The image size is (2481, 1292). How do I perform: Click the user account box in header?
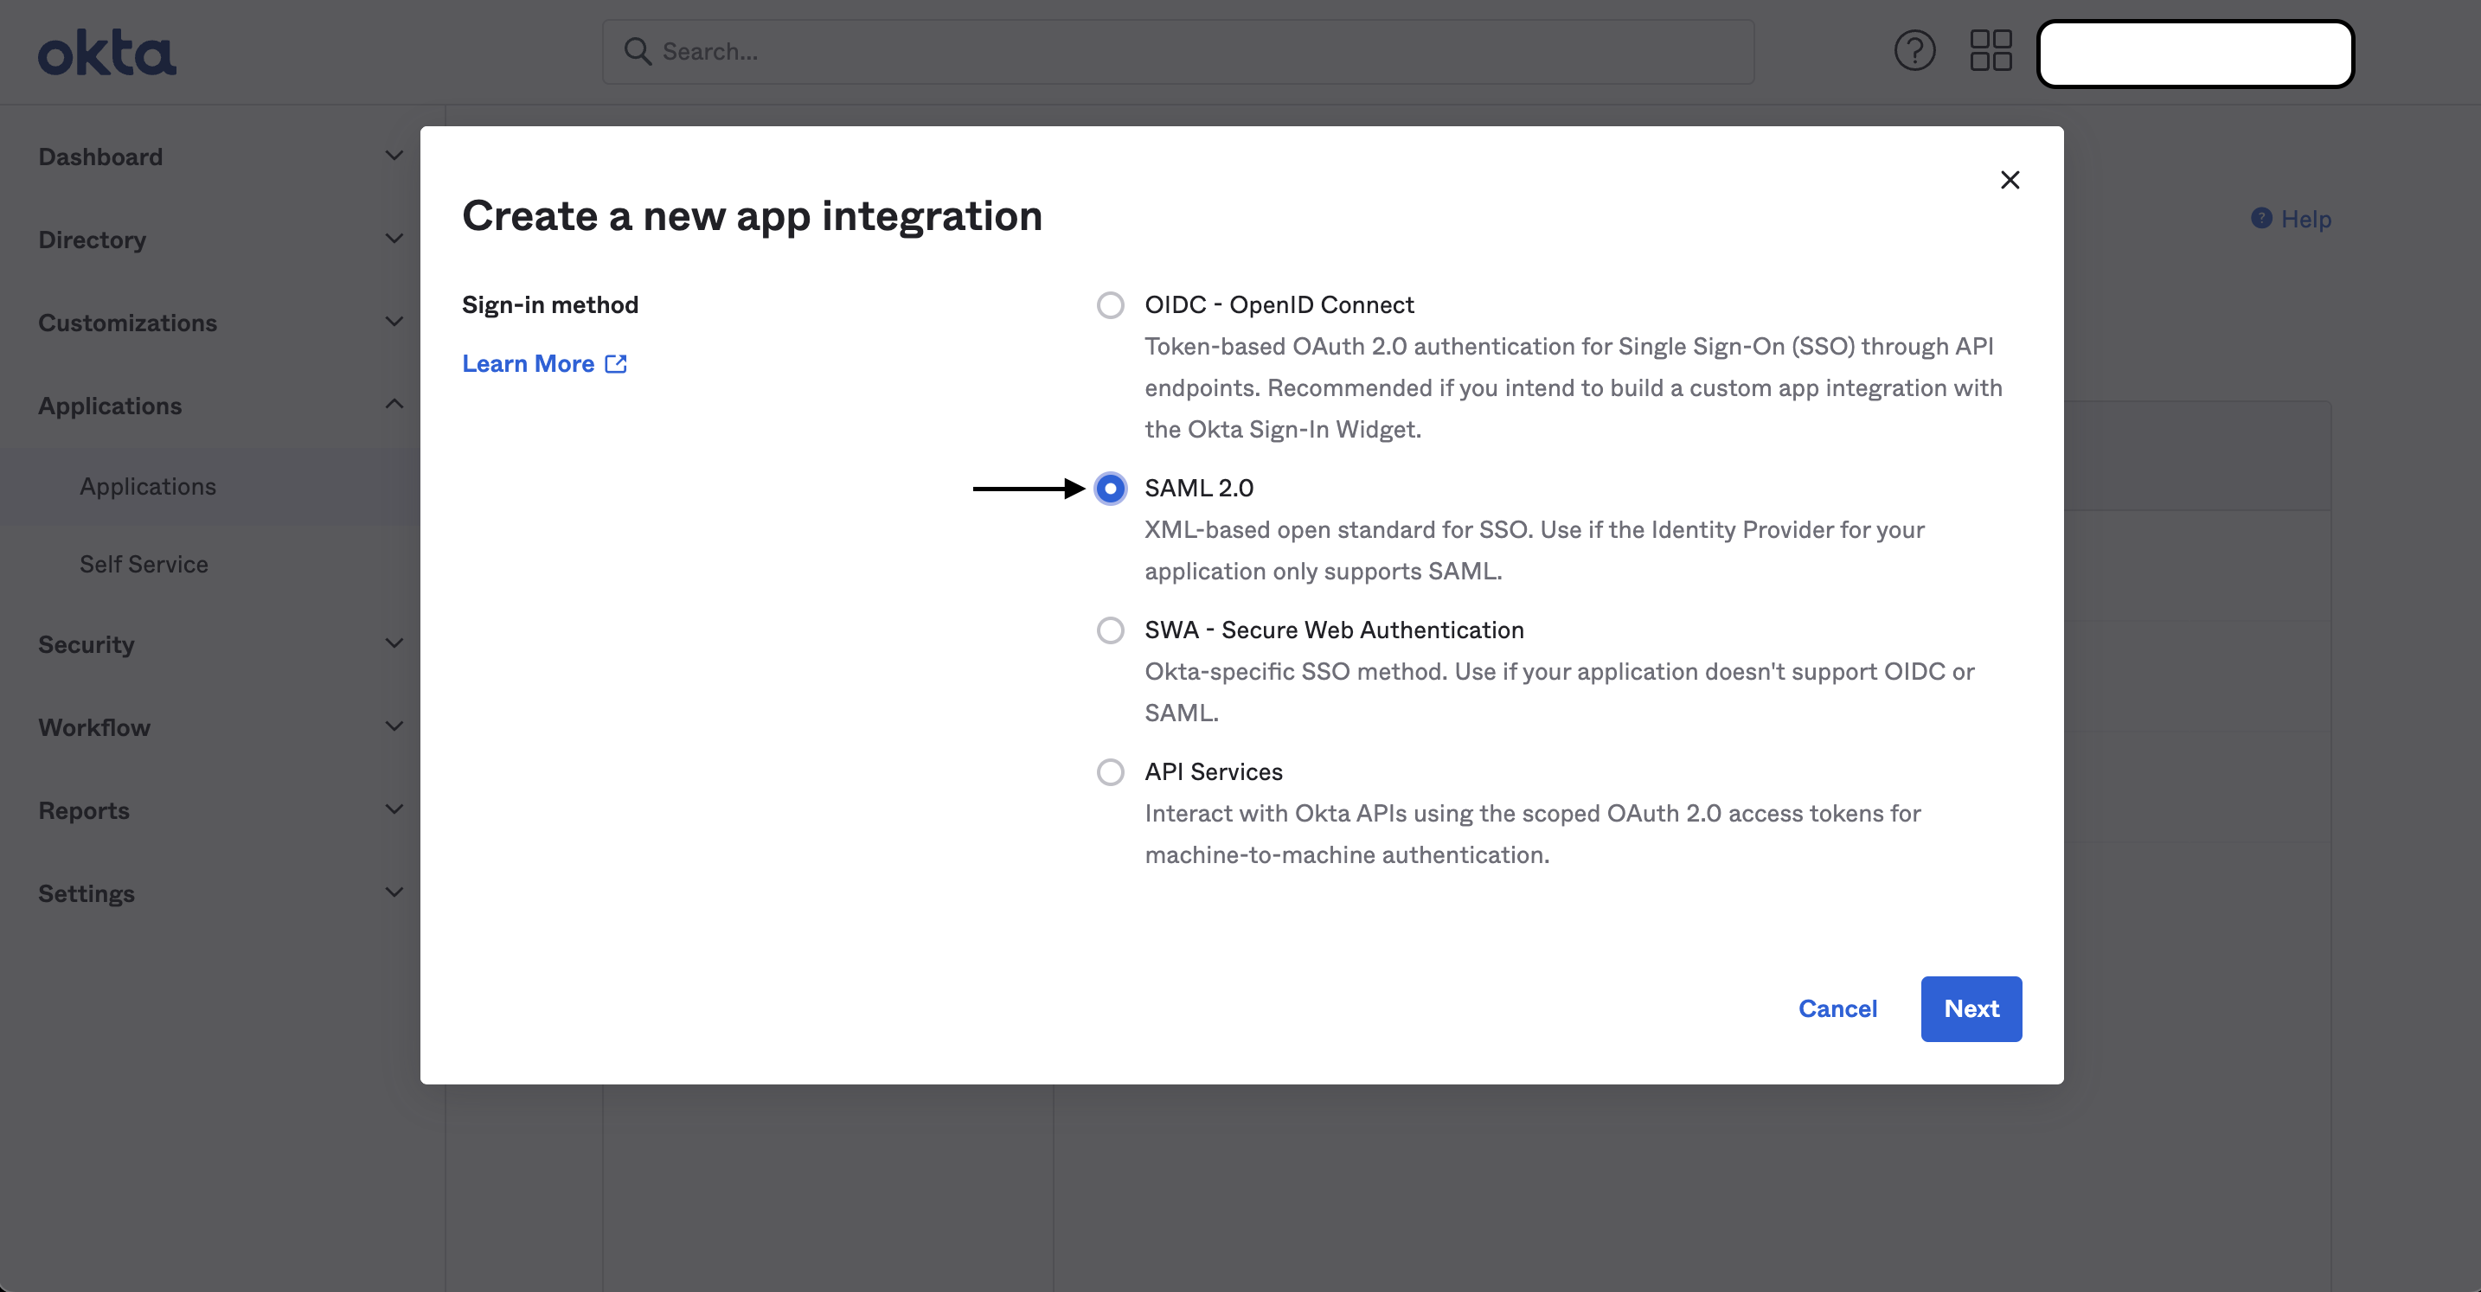[x=2195, y=54]
